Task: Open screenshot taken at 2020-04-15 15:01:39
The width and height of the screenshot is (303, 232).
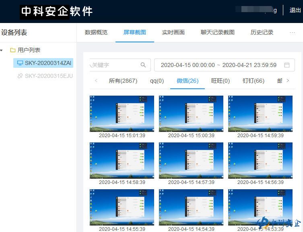Action: 122,114
